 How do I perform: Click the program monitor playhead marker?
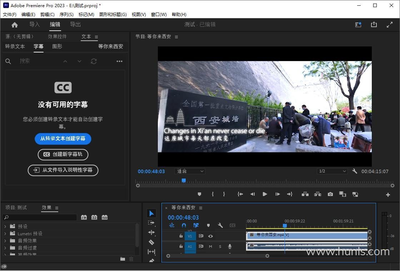click(184, 181)
